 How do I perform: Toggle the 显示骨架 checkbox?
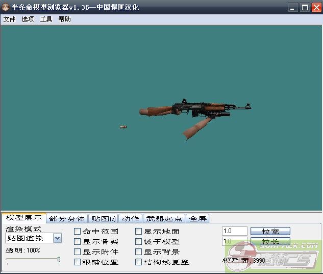click(x=78, y=242)
